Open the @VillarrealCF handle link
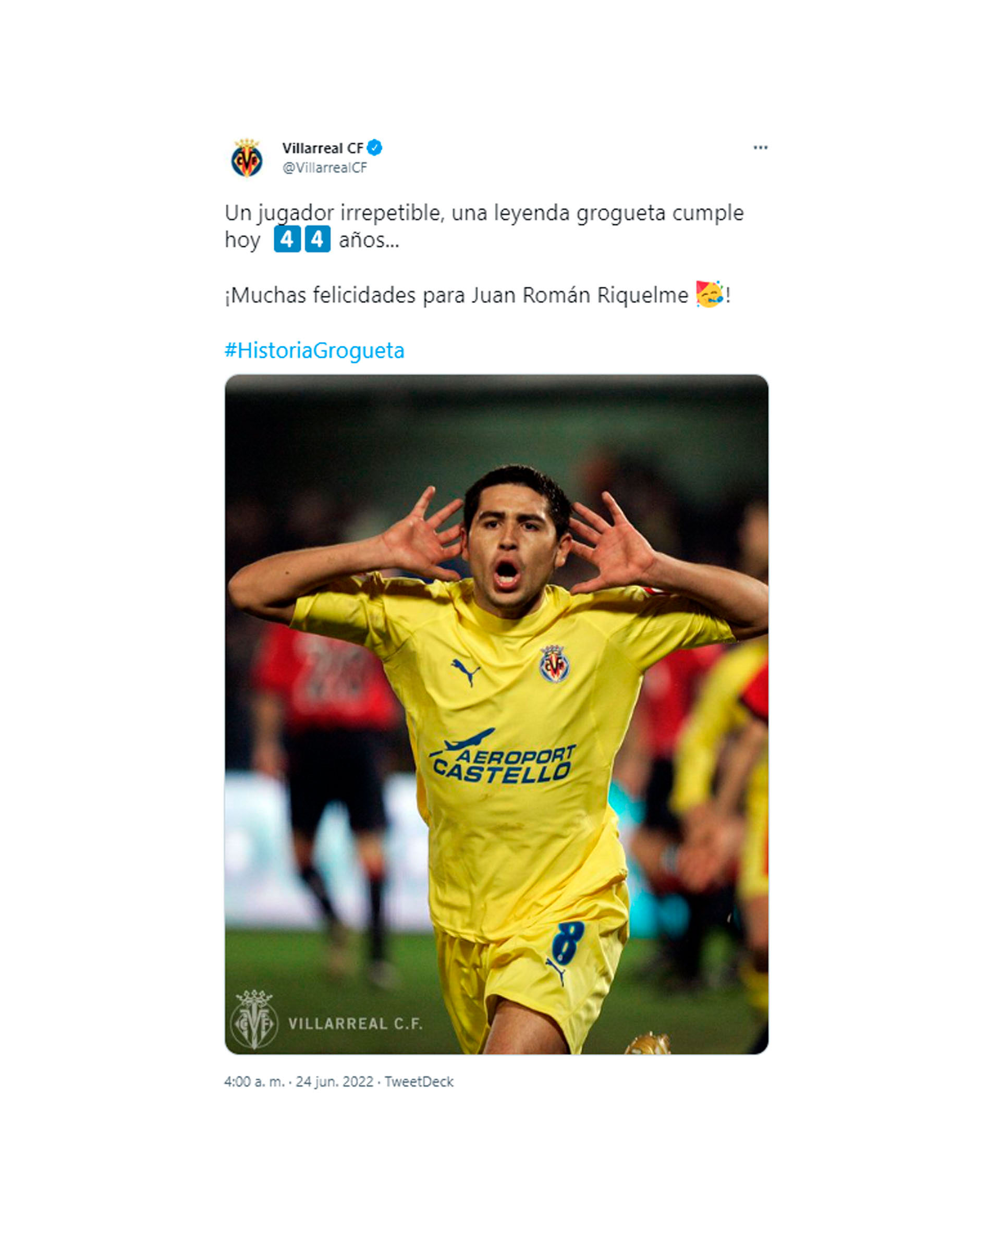This screenshot has width=1001, height=1234. pos(325,168)
